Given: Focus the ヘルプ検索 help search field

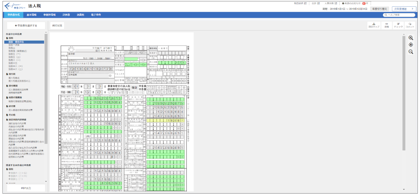Looking at the screenshot, I should pos(399,15).
